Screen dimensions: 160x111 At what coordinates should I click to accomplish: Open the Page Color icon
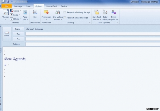click(x=25, y=12)
